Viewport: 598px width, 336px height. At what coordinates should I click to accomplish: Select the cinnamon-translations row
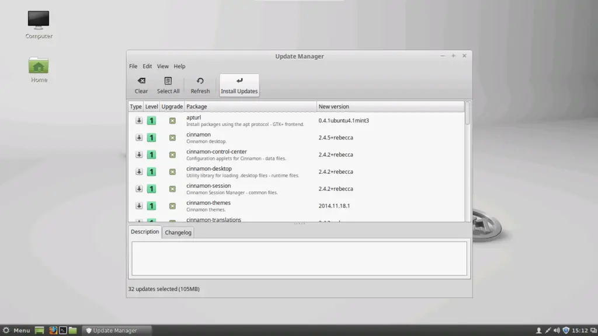tap(296, 220)
